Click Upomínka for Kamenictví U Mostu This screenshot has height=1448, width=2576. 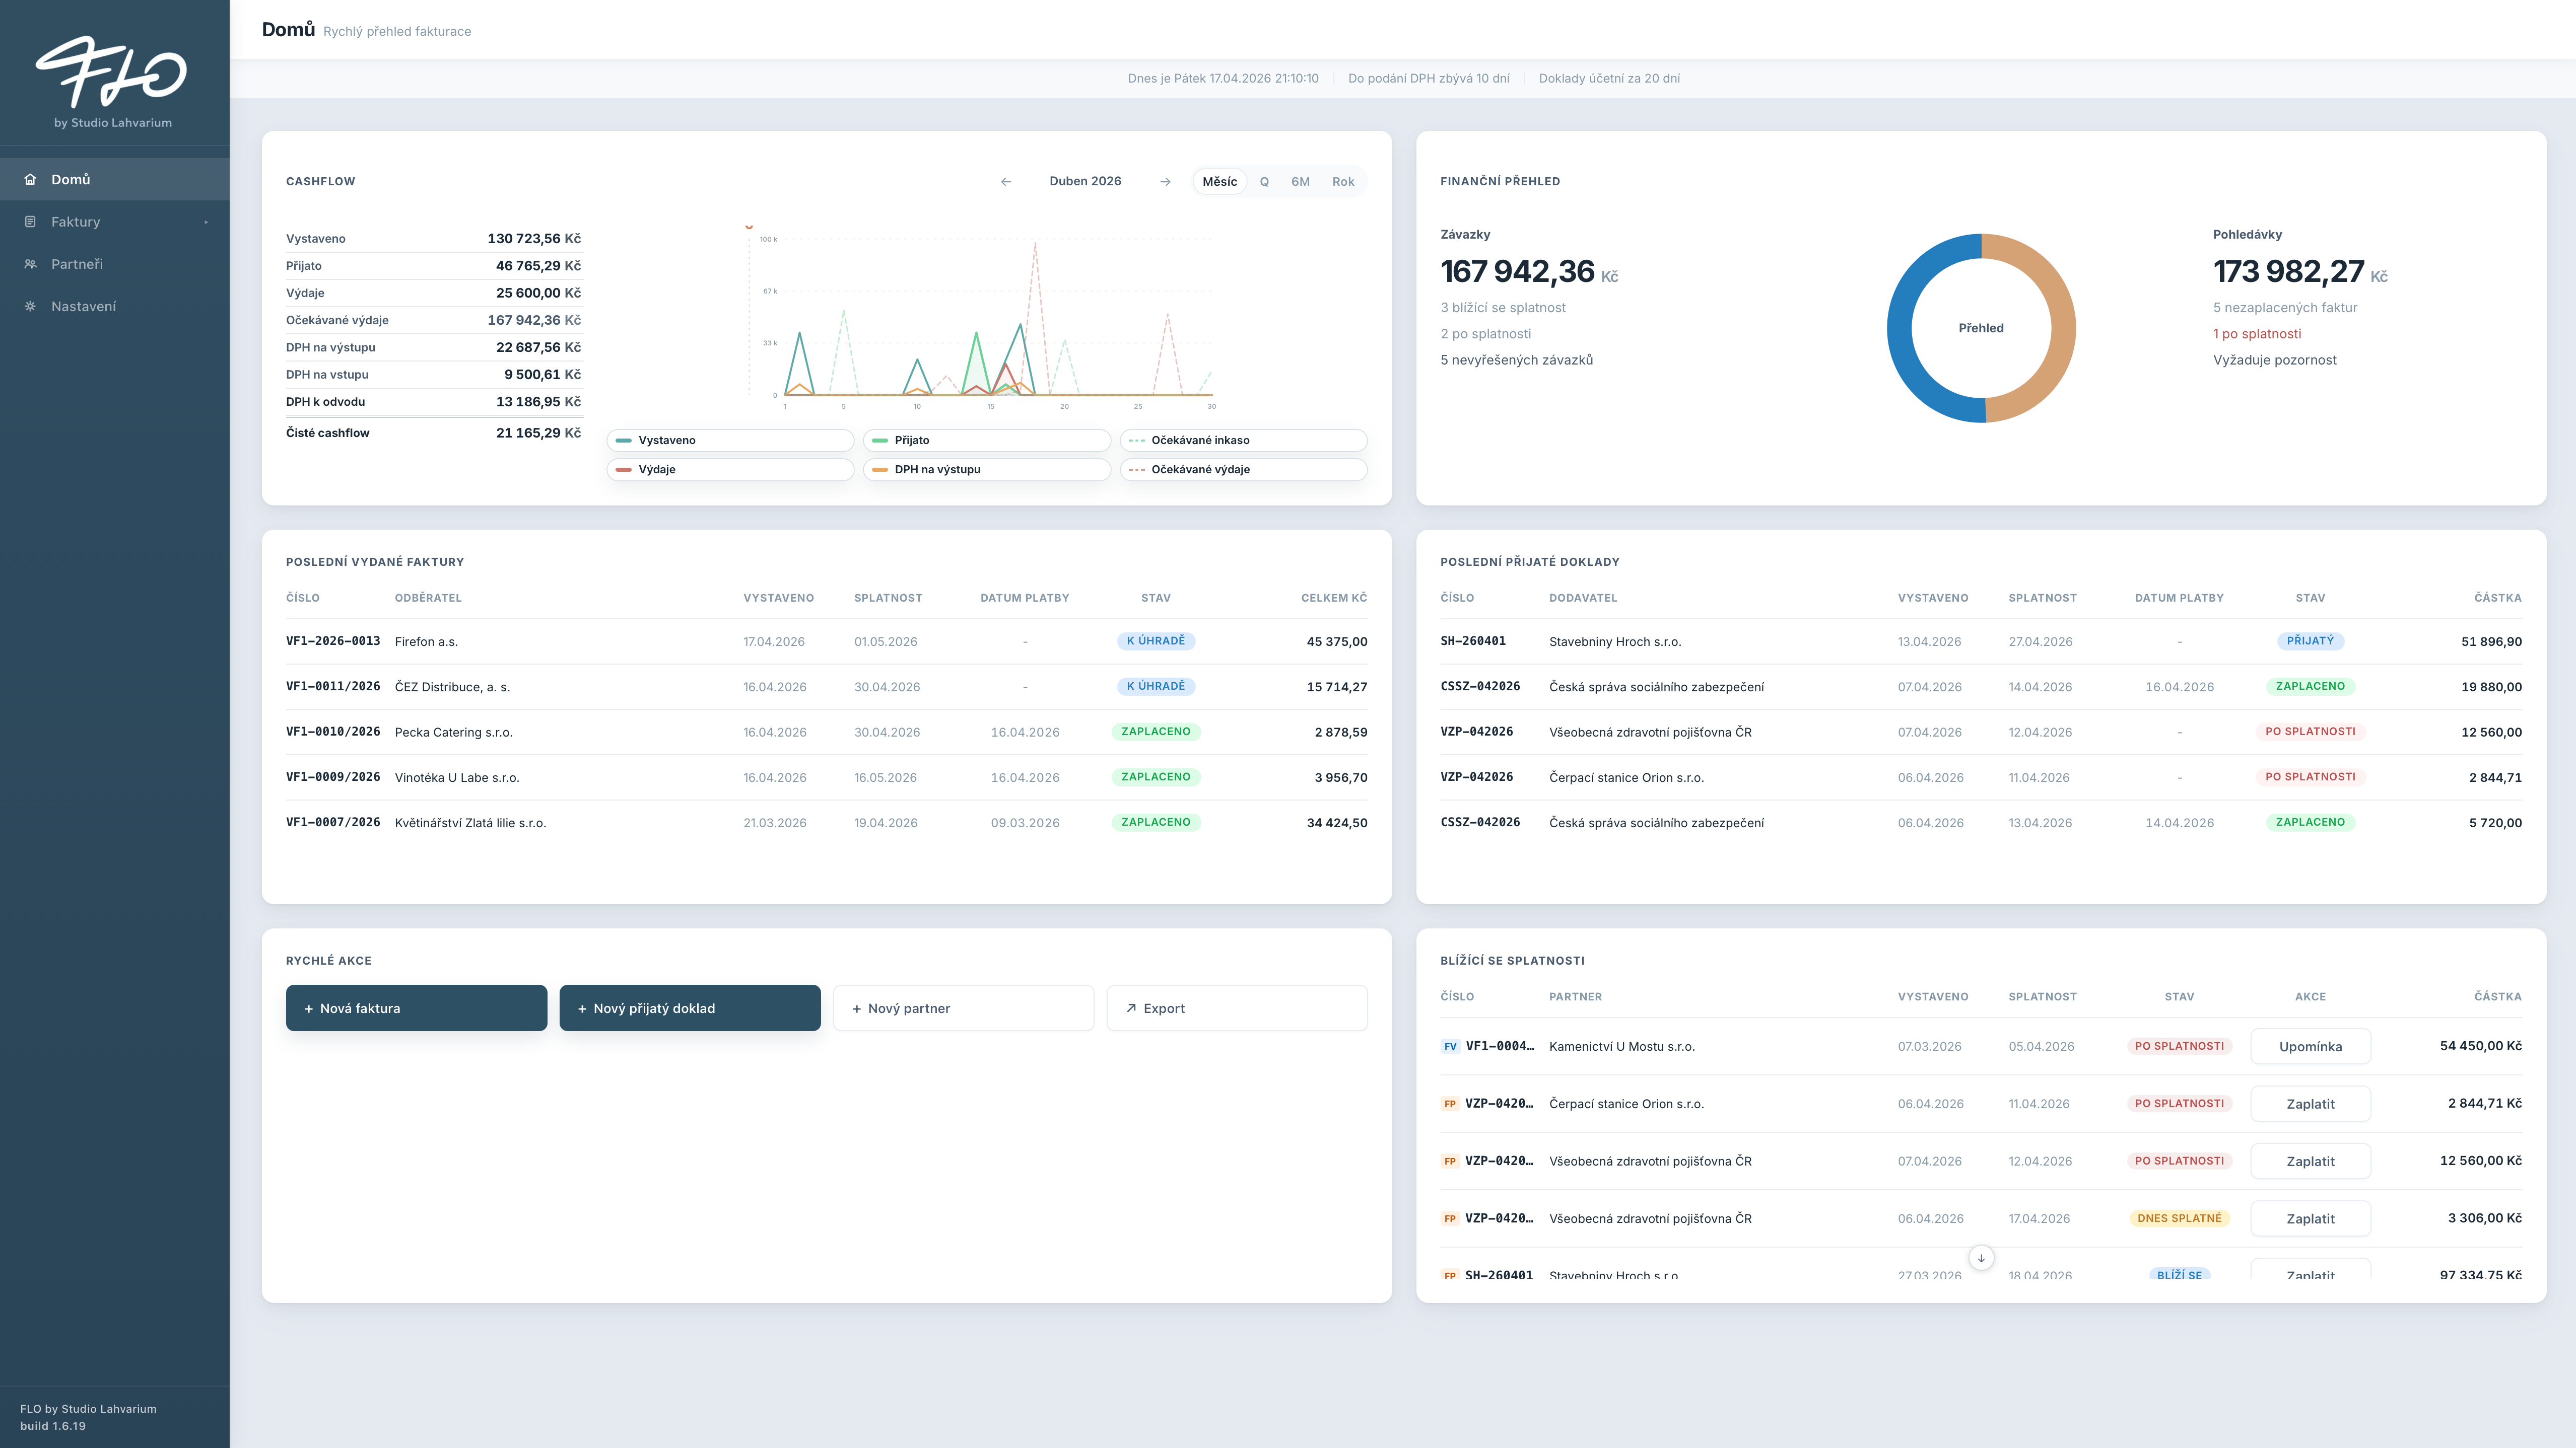(x=2310, y=1047)
